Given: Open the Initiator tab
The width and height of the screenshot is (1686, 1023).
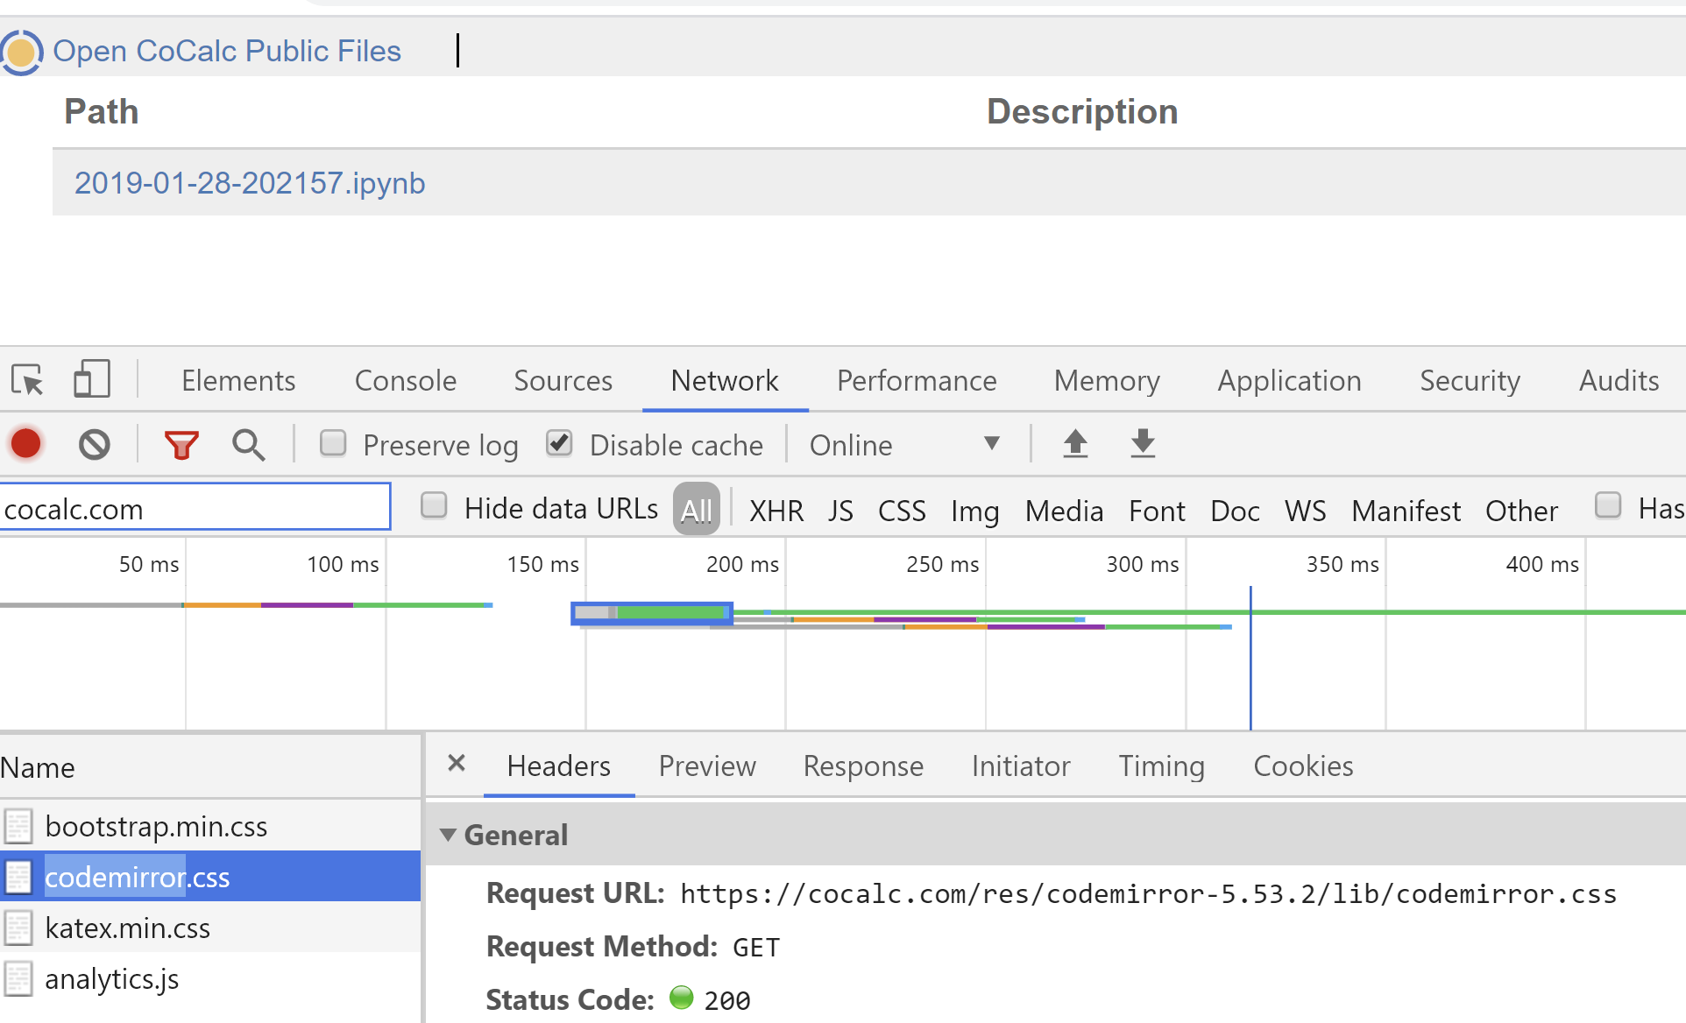Looking at the screenshot, I should click(x=1021, y=766).
